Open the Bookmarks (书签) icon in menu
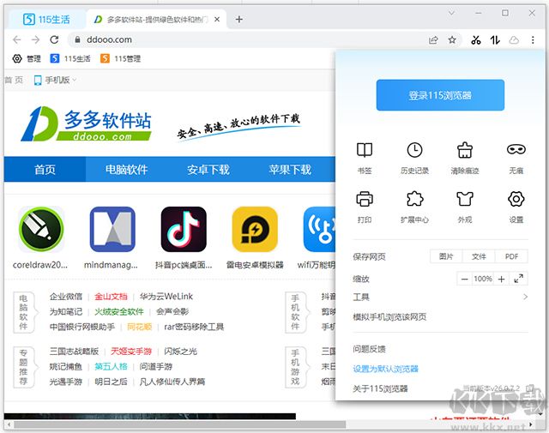Image resolution: width=549 pixels, height=433 pixels. pos(364,150)
